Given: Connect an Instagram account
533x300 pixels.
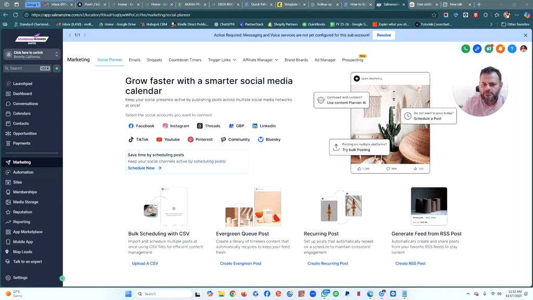Looking at the screenshot, I should point(176,126).
